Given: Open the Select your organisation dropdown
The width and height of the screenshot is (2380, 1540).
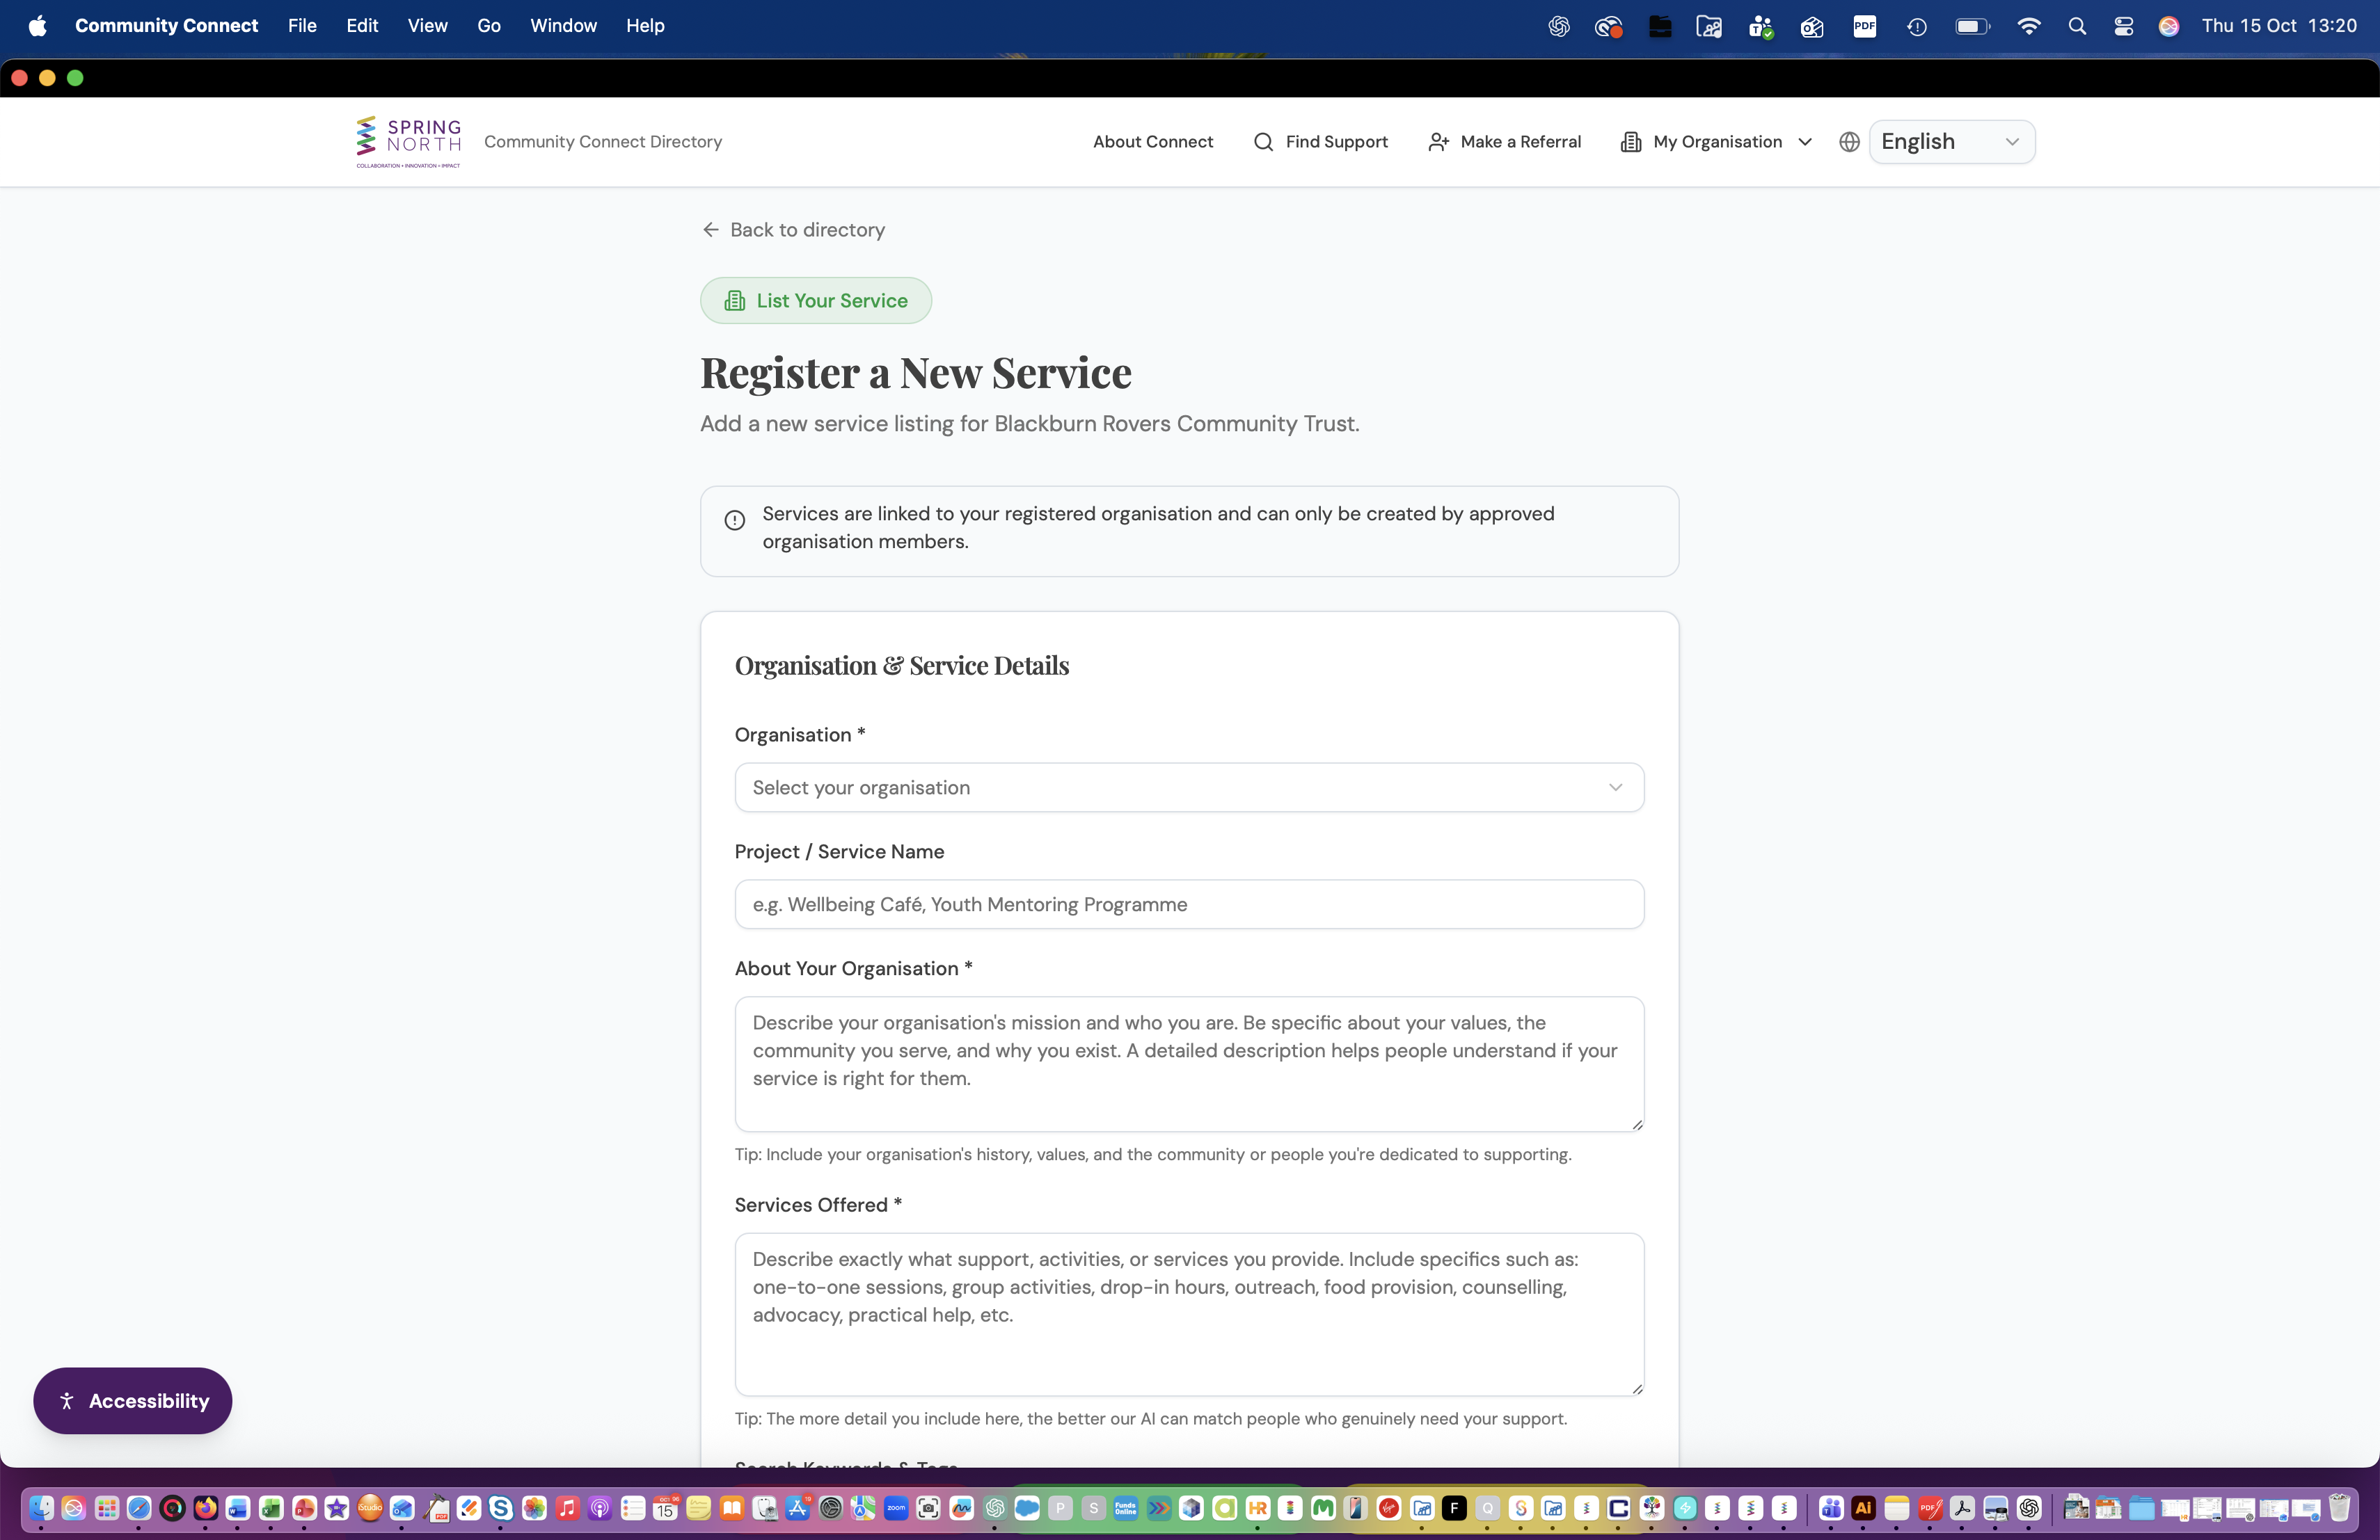Looking at the screenshot, I should pyautogui.click(x=1189, y=787).
